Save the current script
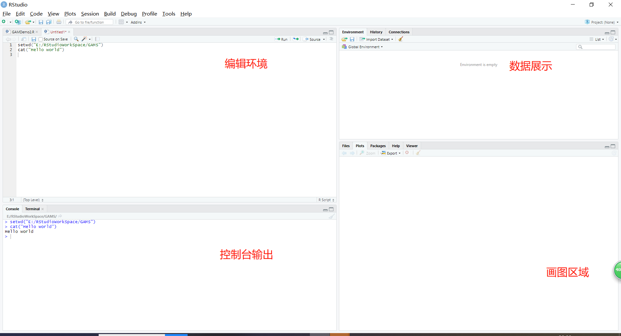 coord(41,22)
